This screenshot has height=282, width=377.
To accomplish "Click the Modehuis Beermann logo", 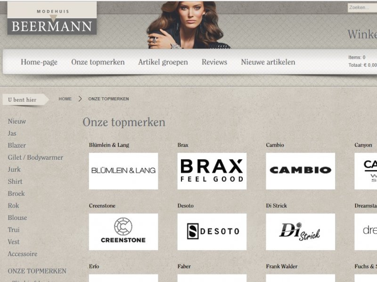I will (x=52, y=18).
